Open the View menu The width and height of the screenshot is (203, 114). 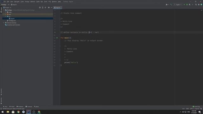click(x=12, y=2)
